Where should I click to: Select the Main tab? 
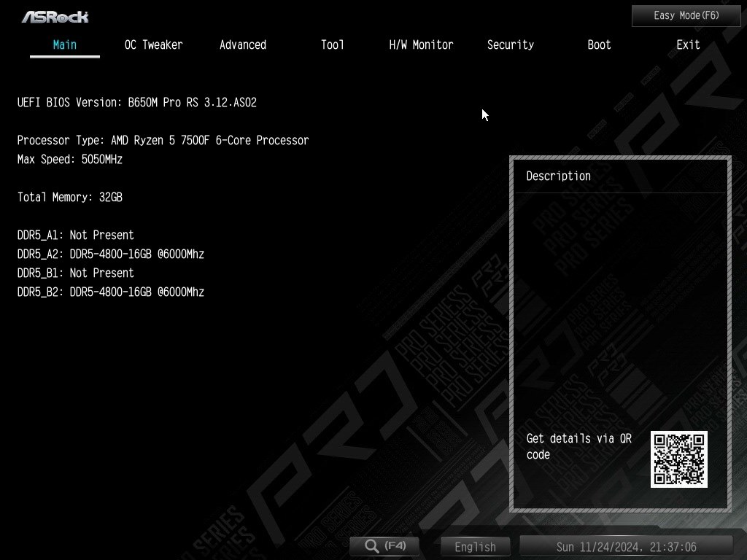65,45
